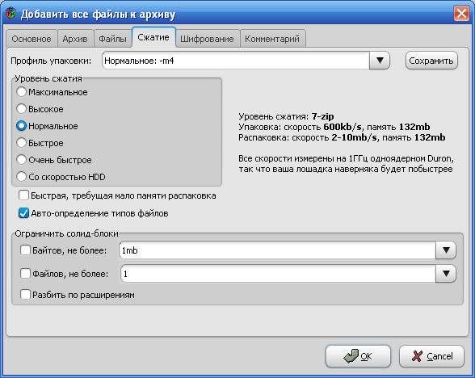Close the dialog with the red X
The image size is (475, 378).
pyautogui.click(x=461, y=14)
